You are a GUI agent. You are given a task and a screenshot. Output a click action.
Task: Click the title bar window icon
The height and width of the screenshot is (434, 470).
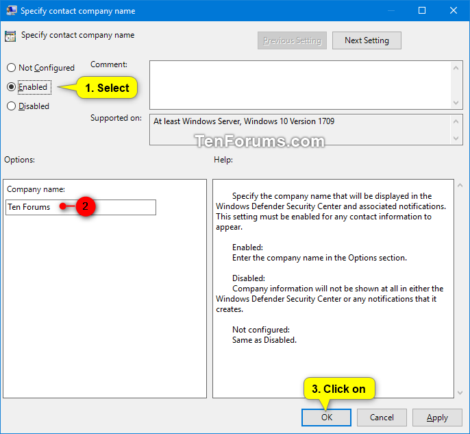click(x=12, y=10)
